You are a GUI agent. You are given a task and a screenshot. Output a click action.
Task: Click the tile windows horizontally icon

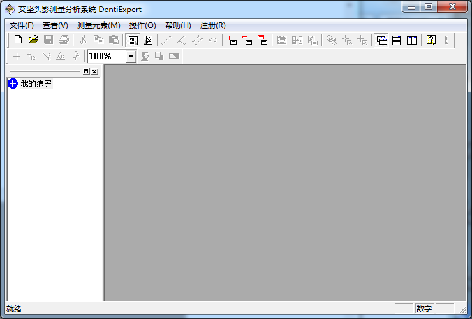click(x=397, y=40)
